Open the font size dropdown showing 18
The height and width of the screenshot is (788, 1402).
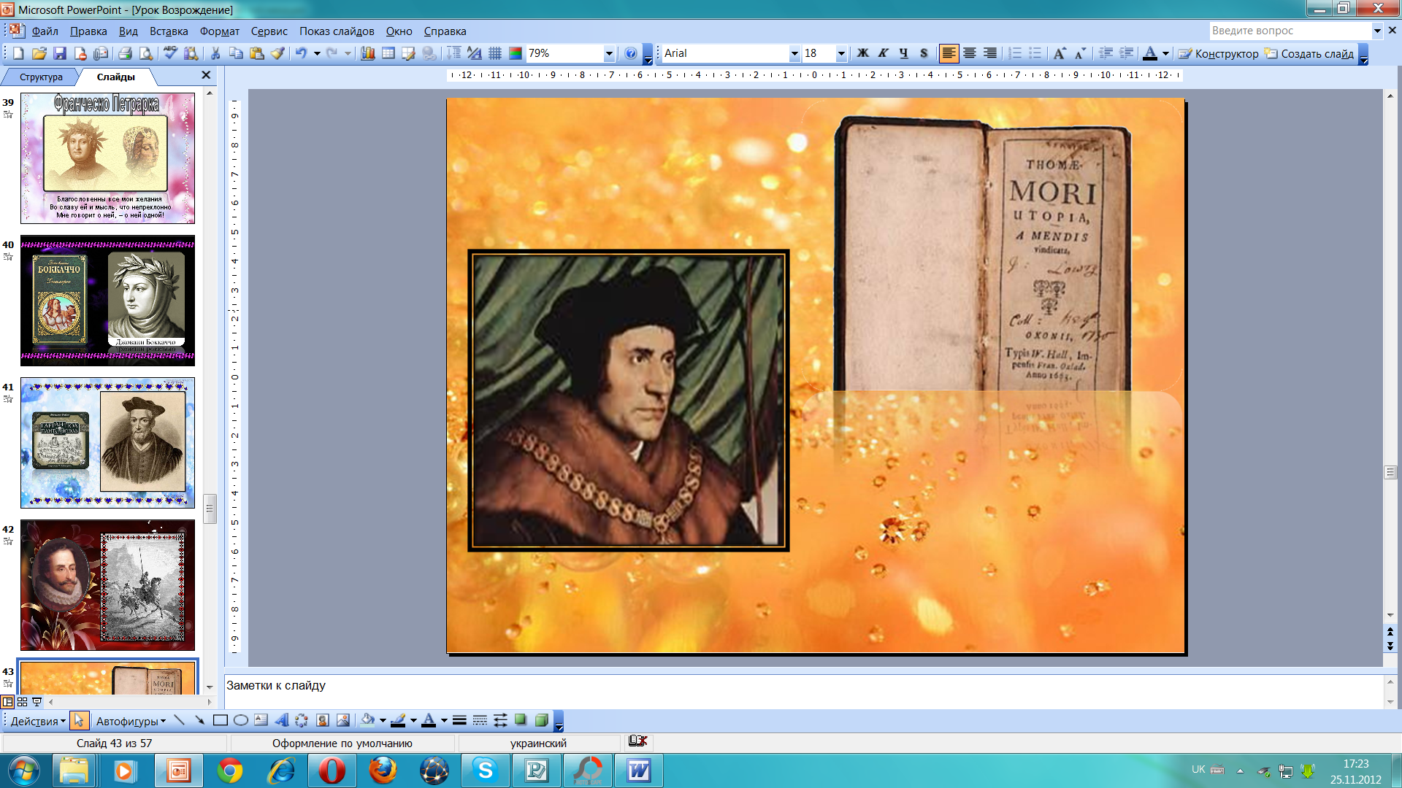coord(841,53)
